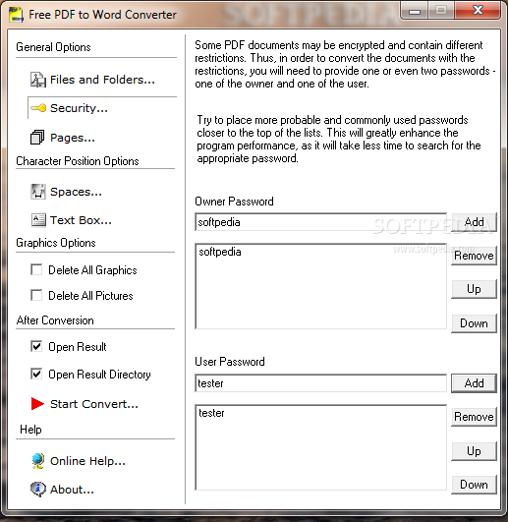Screen dimensions: 508x522
Task: Uncheck the Open Result checkbox
Action: click(36, 346)
